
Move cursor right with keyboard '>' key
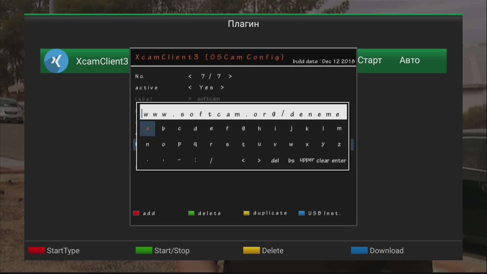(x=259, y=160)
